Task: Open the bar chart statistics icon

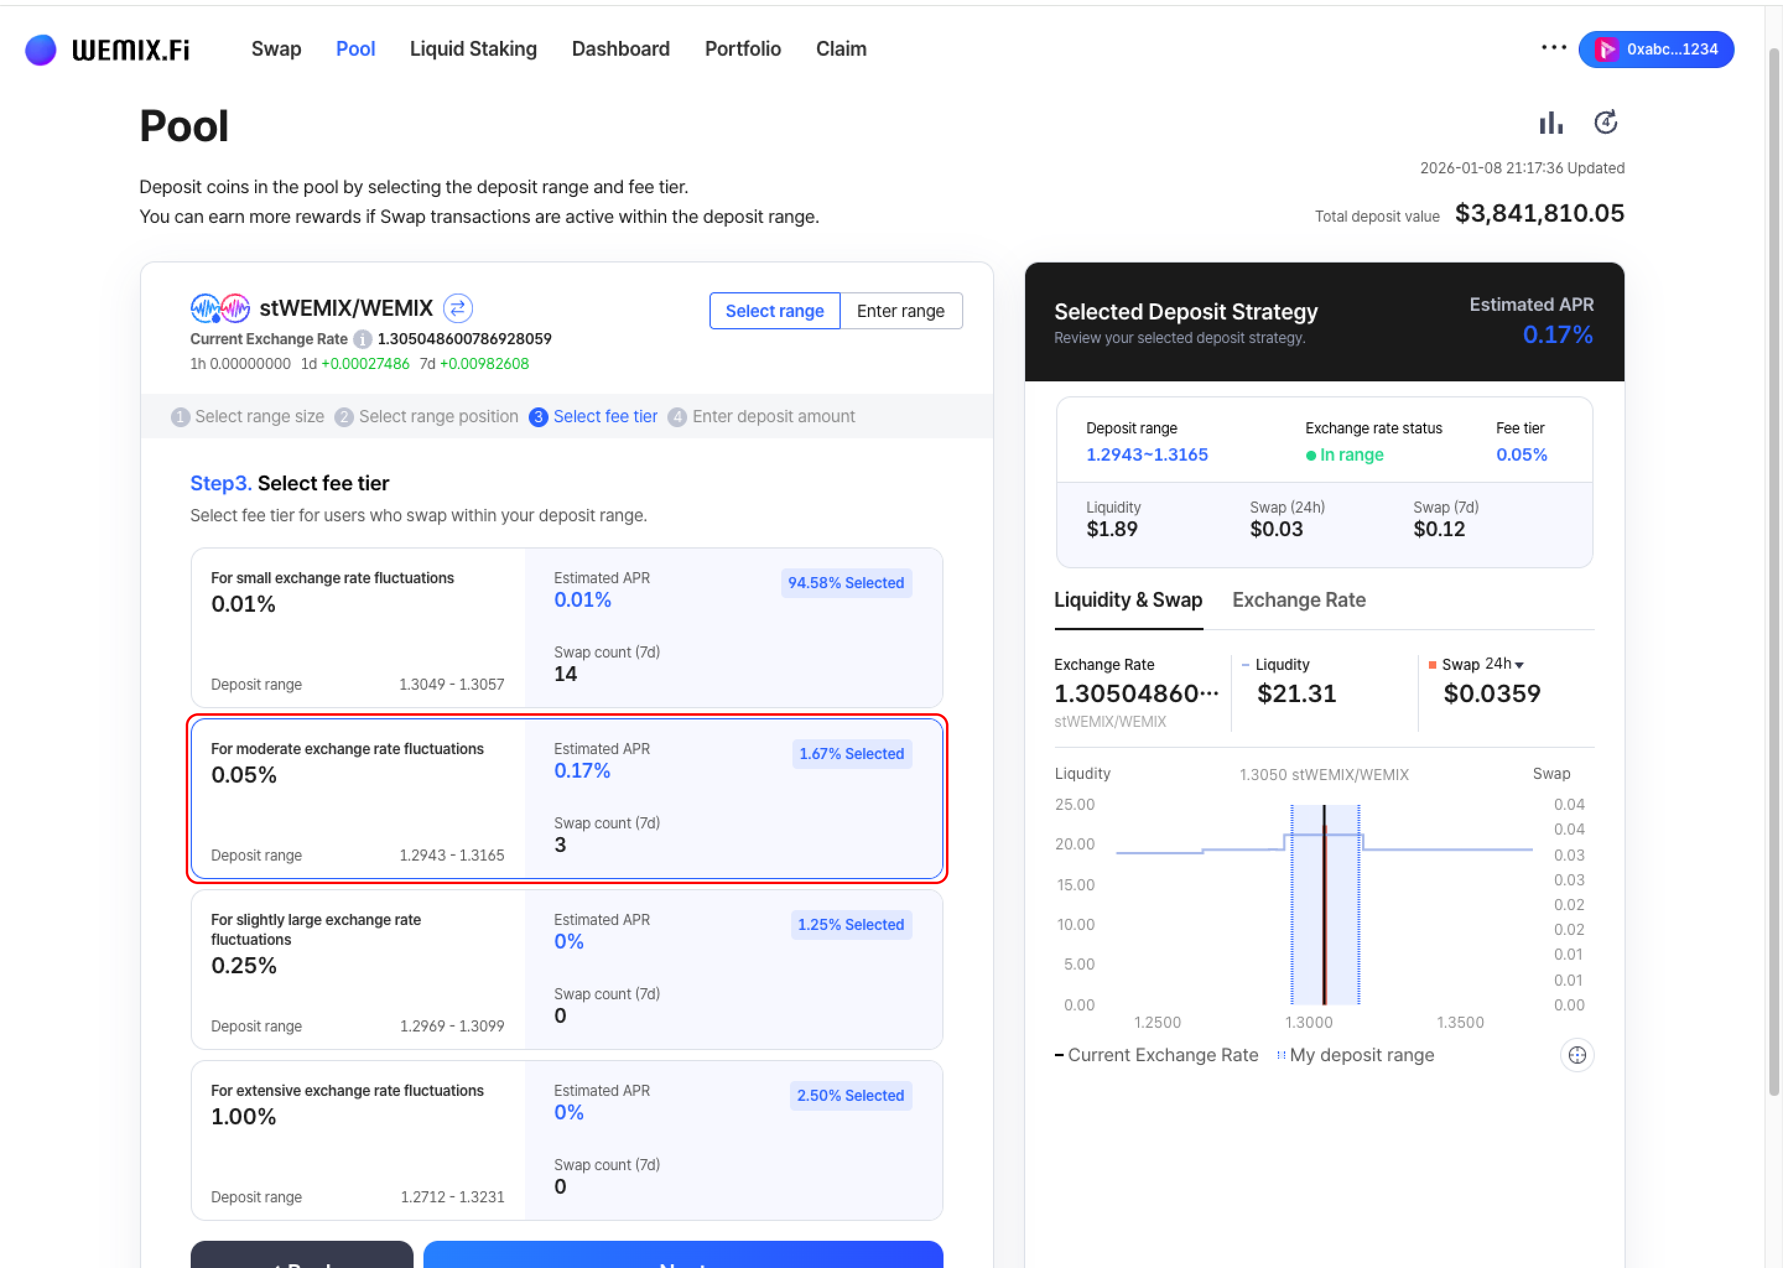Action: (1550, 123)
